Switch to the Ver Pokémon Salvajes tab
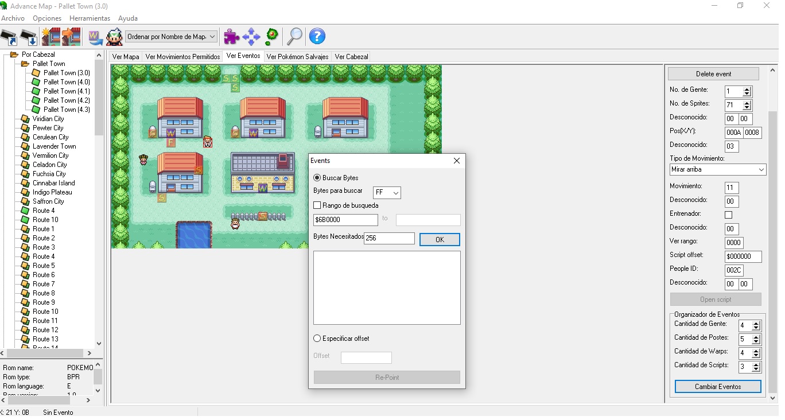The height and width of the screenshot is (420, 785). click(x=297, y=57)
